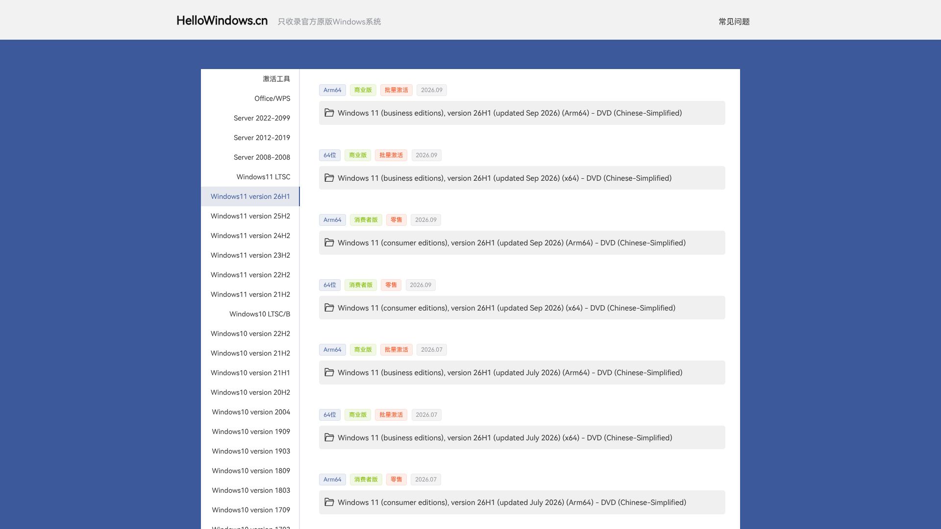Click the HelloWindows.cn site logo
Screen dimensions: 941x529
click(x=222, y=21)
